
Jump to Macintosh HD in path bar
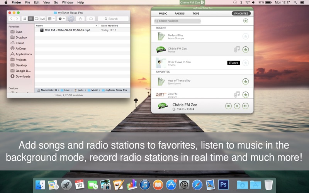[x=47, y=90]
